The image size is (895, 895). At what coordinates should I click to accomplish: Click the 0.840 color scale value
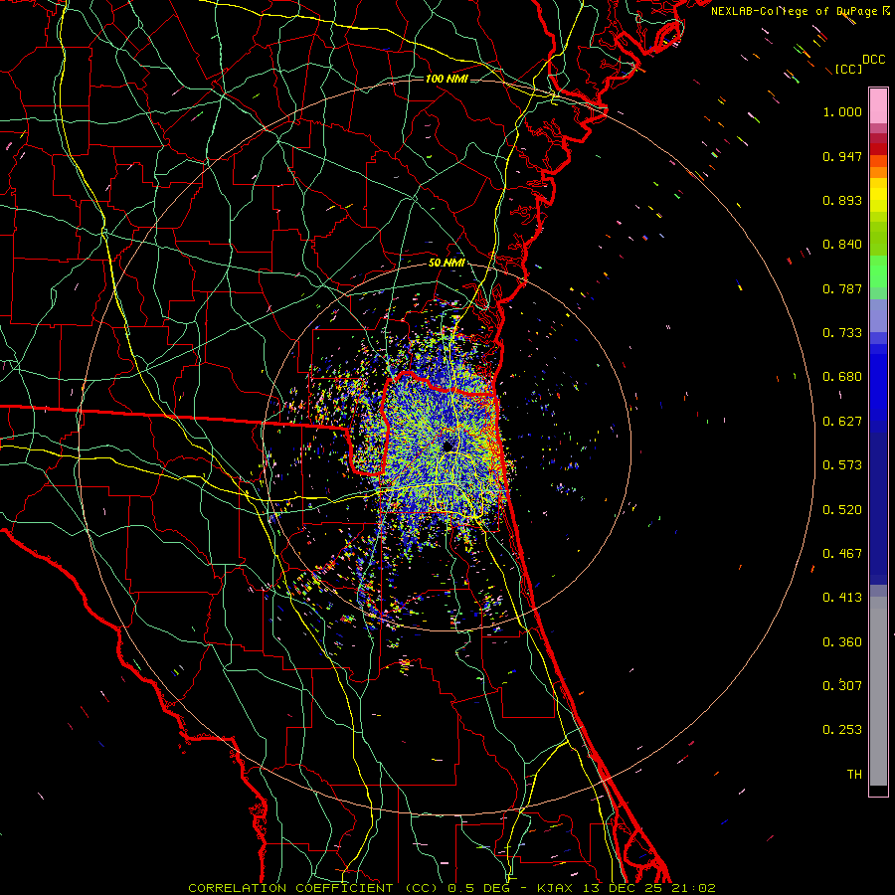pos(842,245)
